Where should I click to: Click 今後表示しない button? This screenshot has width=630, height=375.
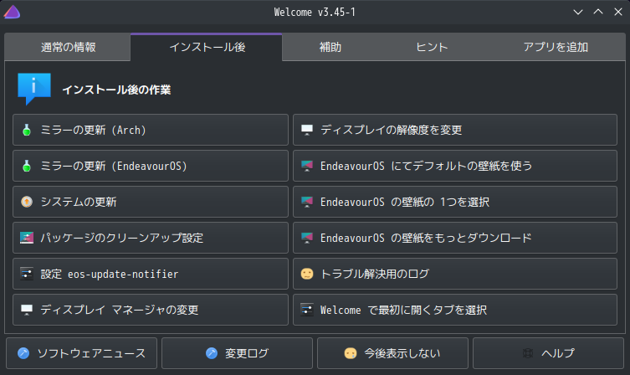392,353
